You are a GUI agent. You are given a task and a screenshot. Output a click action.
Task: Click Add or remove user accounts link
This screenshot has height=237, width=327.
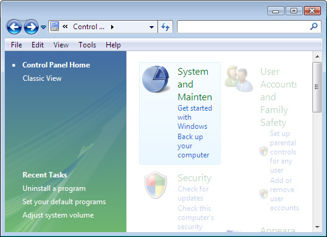284,194
